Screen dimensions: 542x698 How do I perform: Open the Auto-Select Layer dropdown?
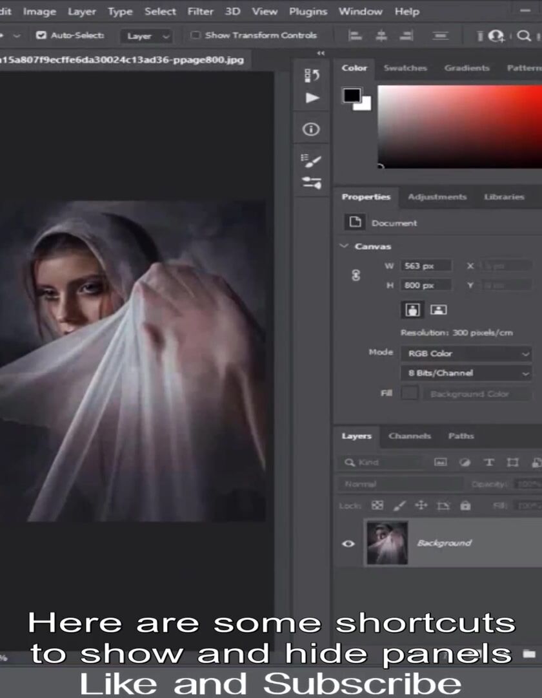(146, 36)
